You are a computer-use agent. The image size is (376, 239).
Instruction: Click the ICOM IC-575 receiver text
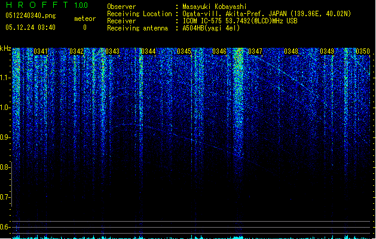click(x=240, y=21)
